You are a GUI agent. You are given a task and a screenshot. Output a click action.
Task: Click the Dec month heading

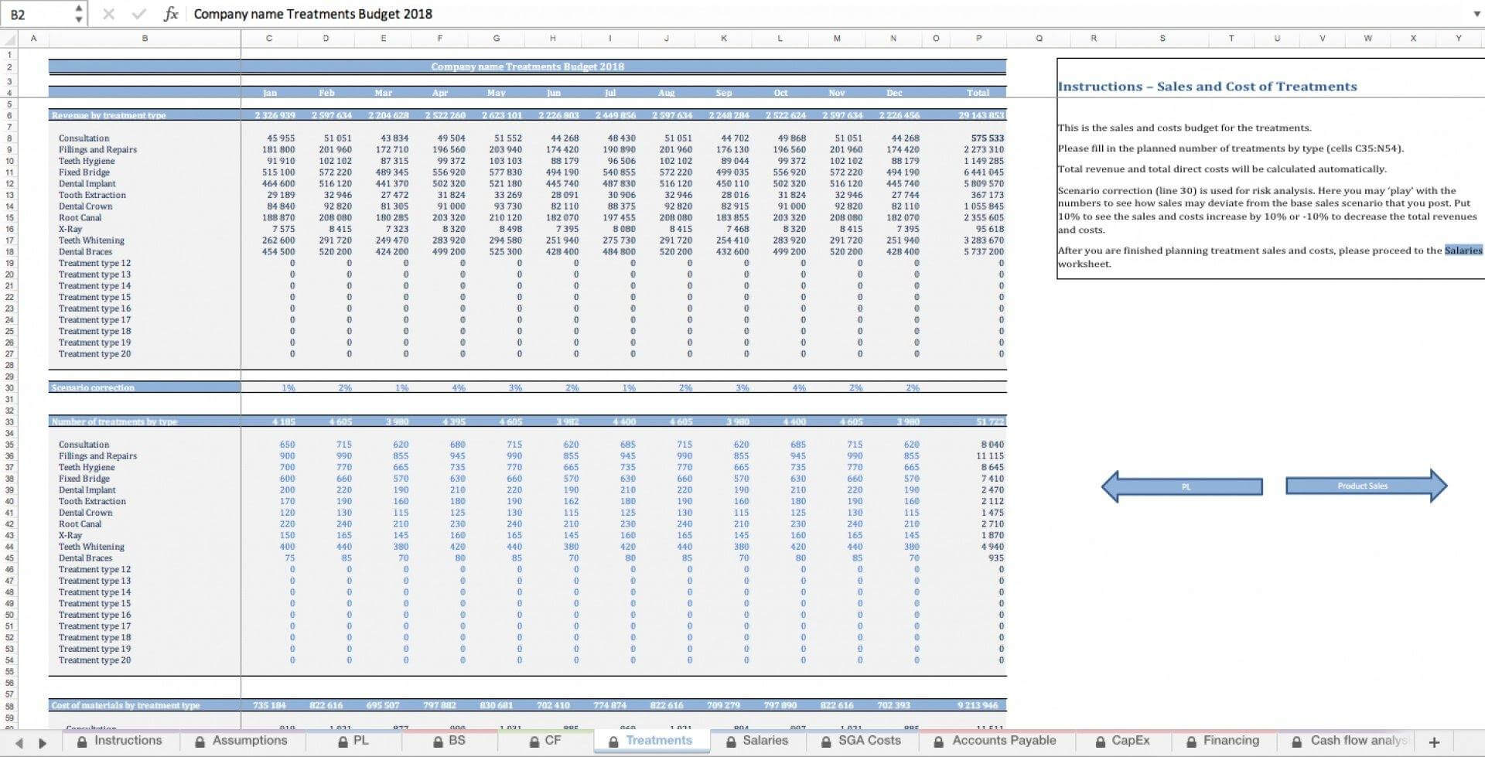click(894, 93)
